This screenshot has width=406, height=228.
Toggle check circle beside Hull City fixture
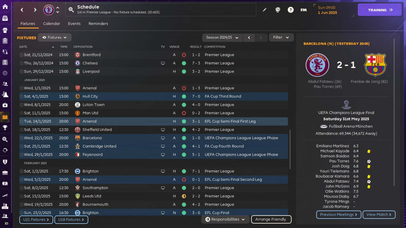click(22, 96)
